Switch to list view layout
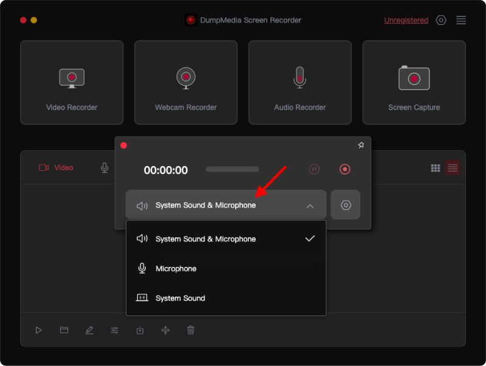Screen dimensions: 486x366 coord(453,168)
